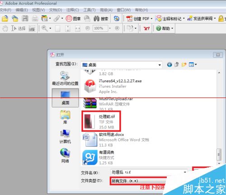
Task: Expand the 注释和标记 dropdown arrow
Action: [184, 19]
